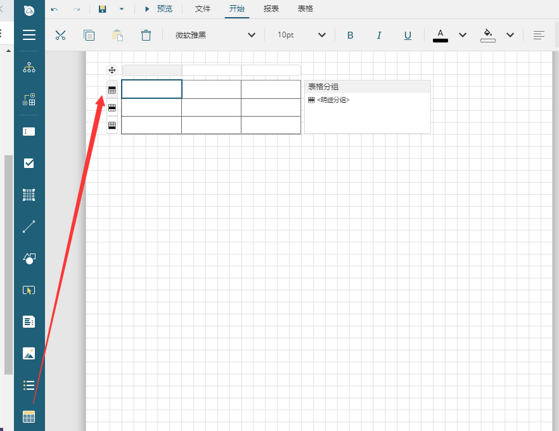Click the 预览 preview button
Viewport: 559px width, 431px height.
click(x=158, y=9)
